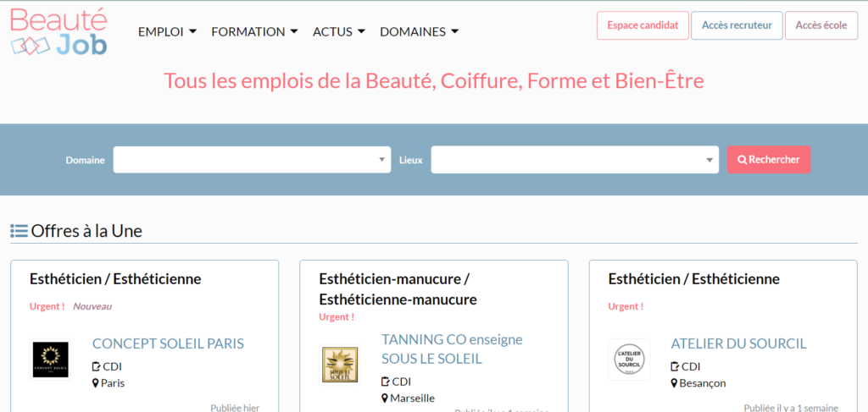Open the FORMATION menu
This screenshot has height=412, width=868.
pyautogui.click(x=254, y=32)
